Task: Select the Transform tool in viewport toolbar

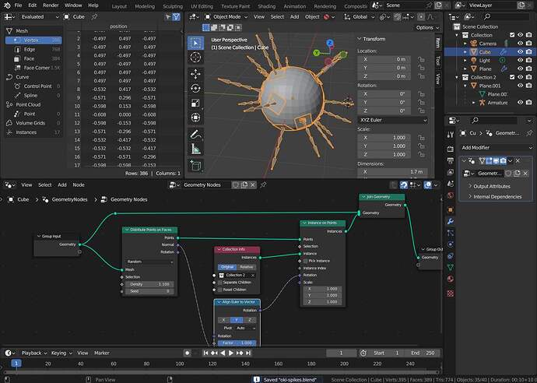Action: 195,118
